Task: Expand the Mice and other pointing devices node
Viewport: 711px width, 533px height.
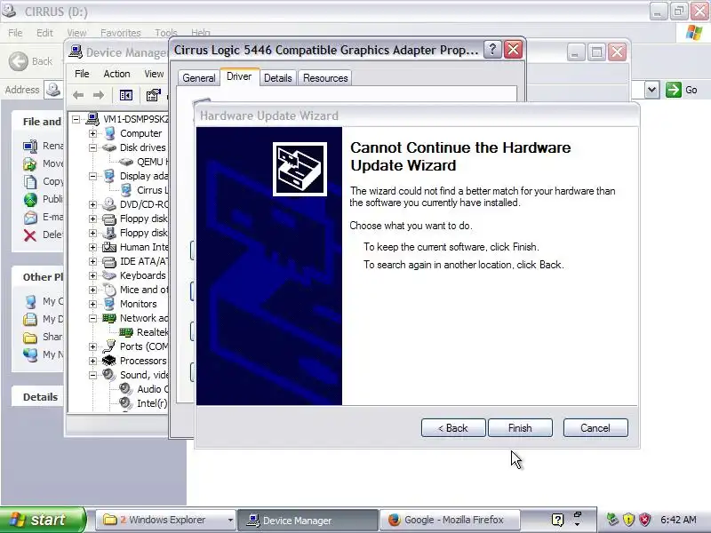Action: [92, 290]
